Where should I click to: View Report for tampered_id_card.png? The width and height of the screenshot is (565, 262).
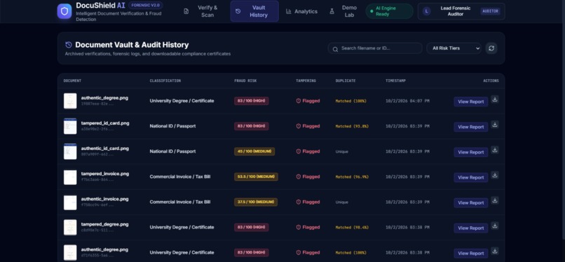[470, 127]
